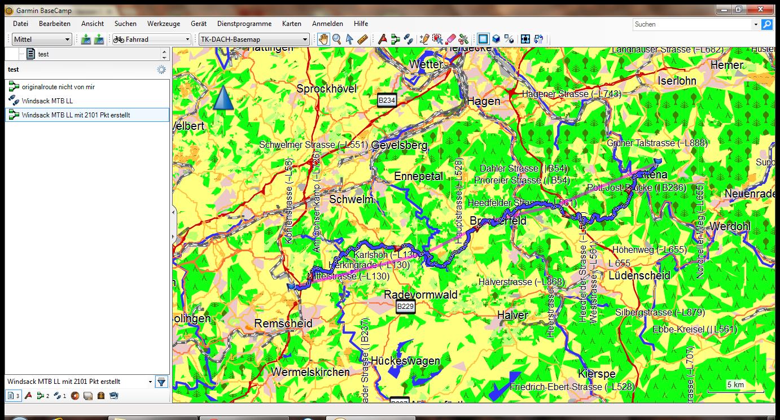780x420 pixels.
Task: Click the library tree scroll down arrow
Action: point(164,58)
